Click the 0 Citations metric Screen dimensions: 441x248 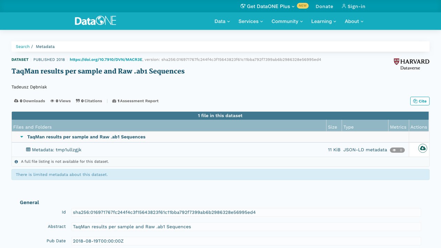pyautogui.click(x=89, y=101)
